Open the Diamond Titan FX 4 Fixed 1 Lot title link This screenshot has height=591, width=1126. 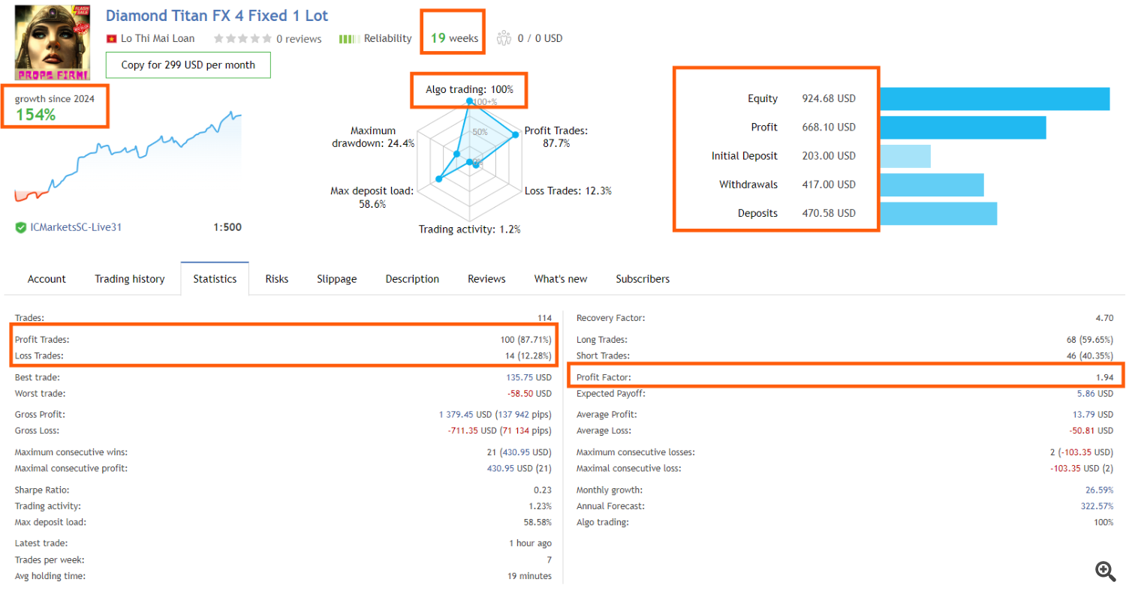pos(217,15)
